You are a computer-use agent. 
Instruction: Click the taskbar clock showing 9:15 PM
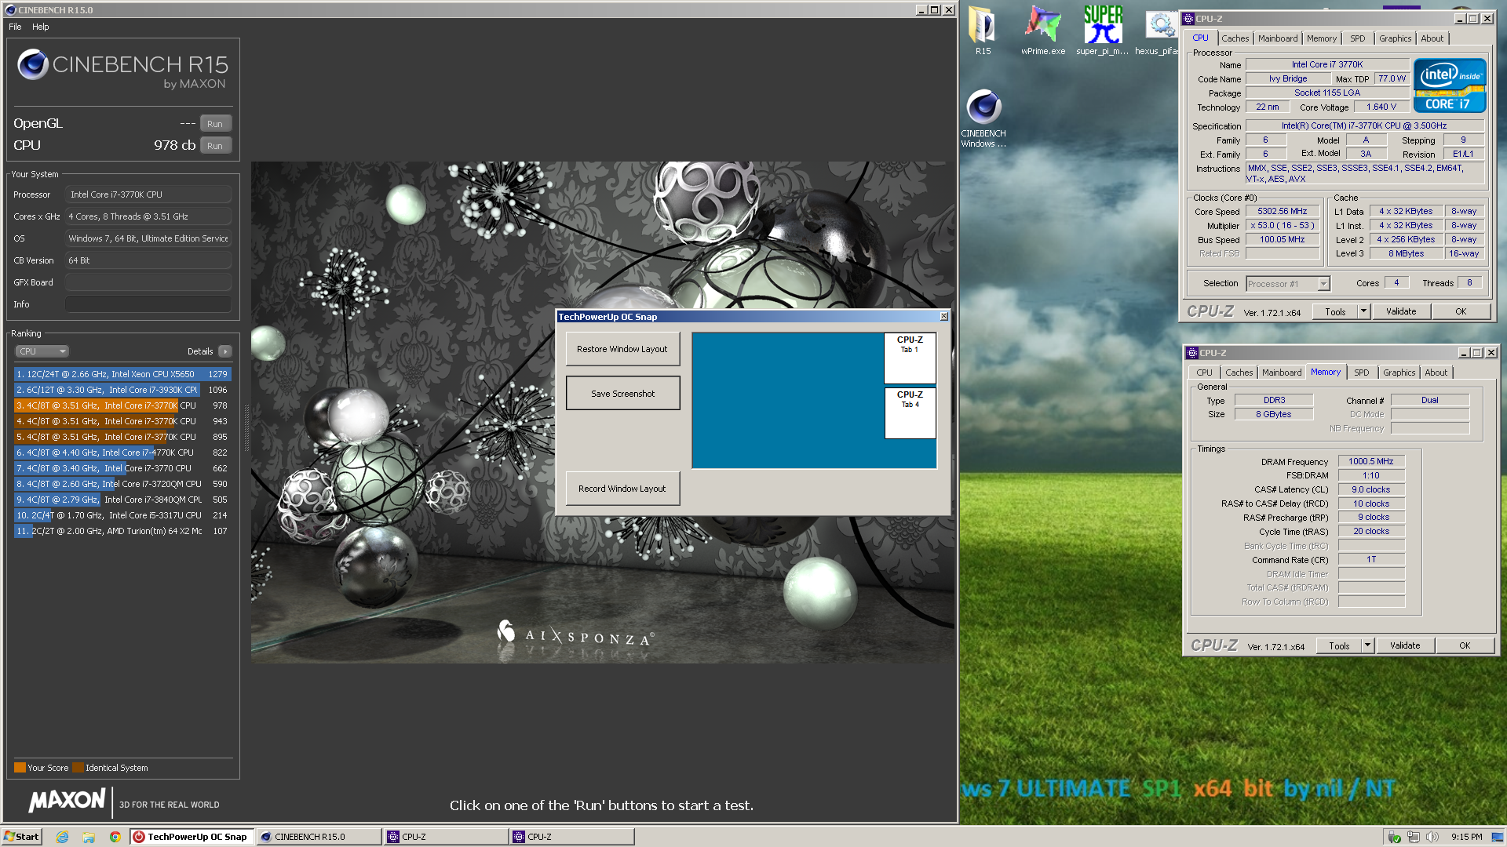click(x=1467, y=837)
